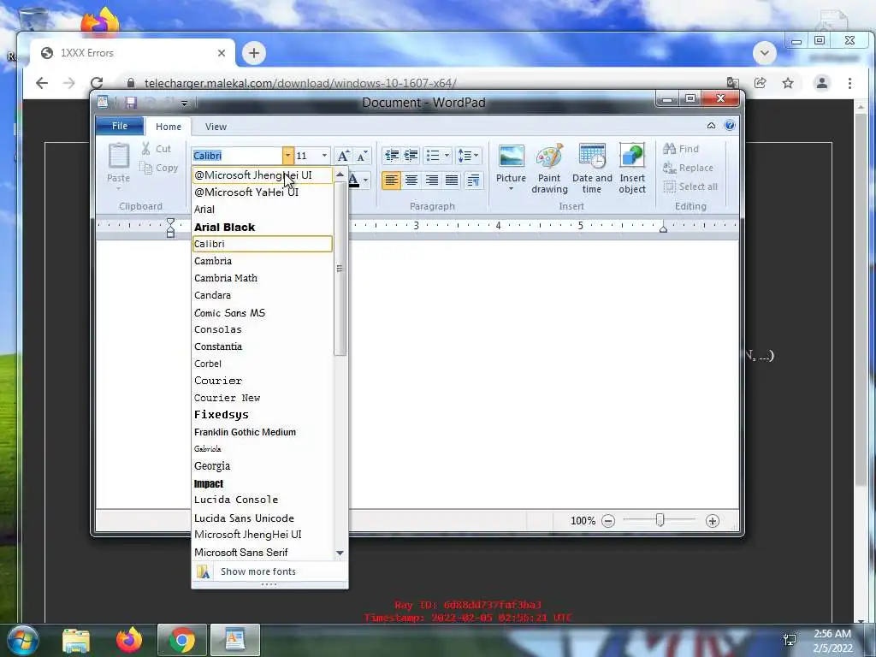876x657 pixels.
Task: Open Chrome's tab search dropdown
Action: click(x=765, y=53)
